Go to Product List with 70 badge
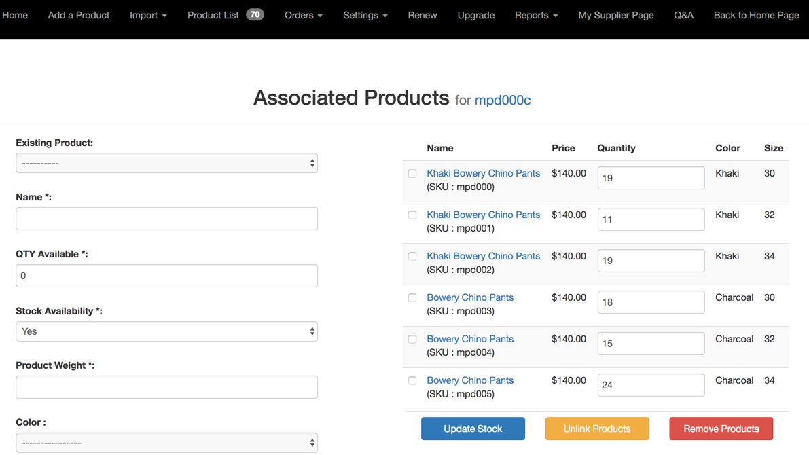The height and width of the screenshot is (455, 809). 225,15
